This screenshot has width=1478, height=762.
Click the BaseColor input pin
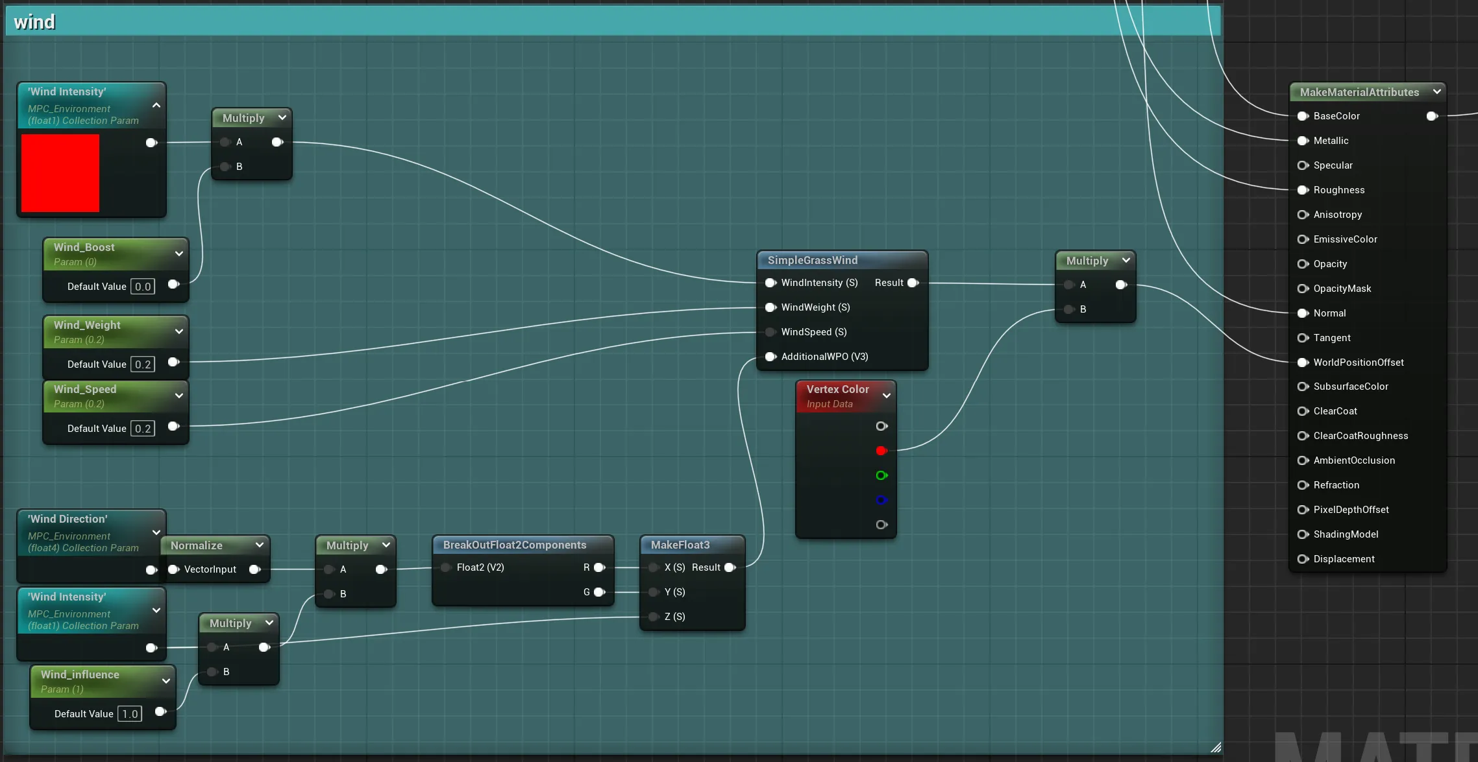coord(1303,116)
